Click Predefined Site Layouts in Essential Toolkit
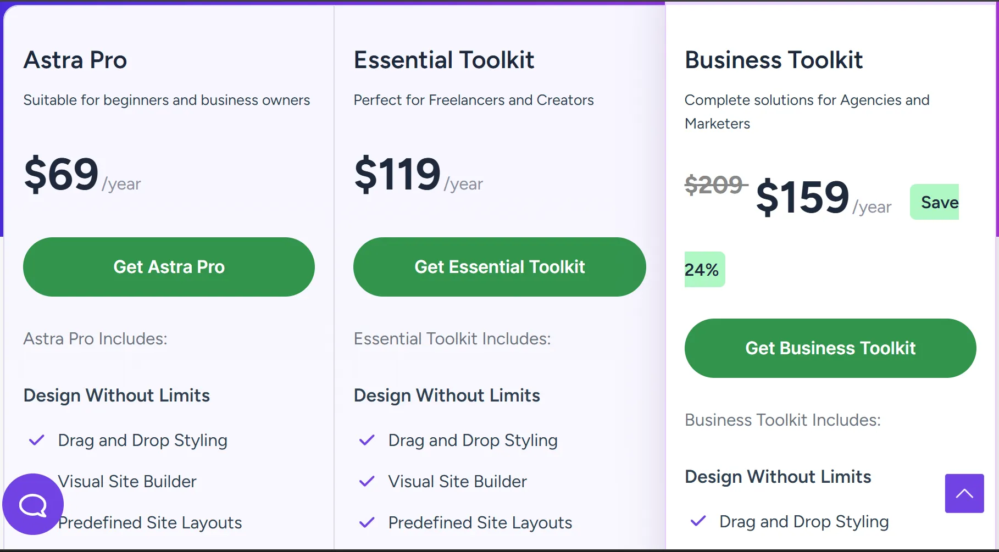 pyautogui.click(x=480, y=523)
